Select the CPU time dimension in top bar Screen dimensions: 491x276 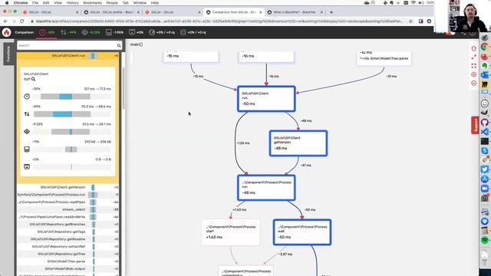click(91, 32)
